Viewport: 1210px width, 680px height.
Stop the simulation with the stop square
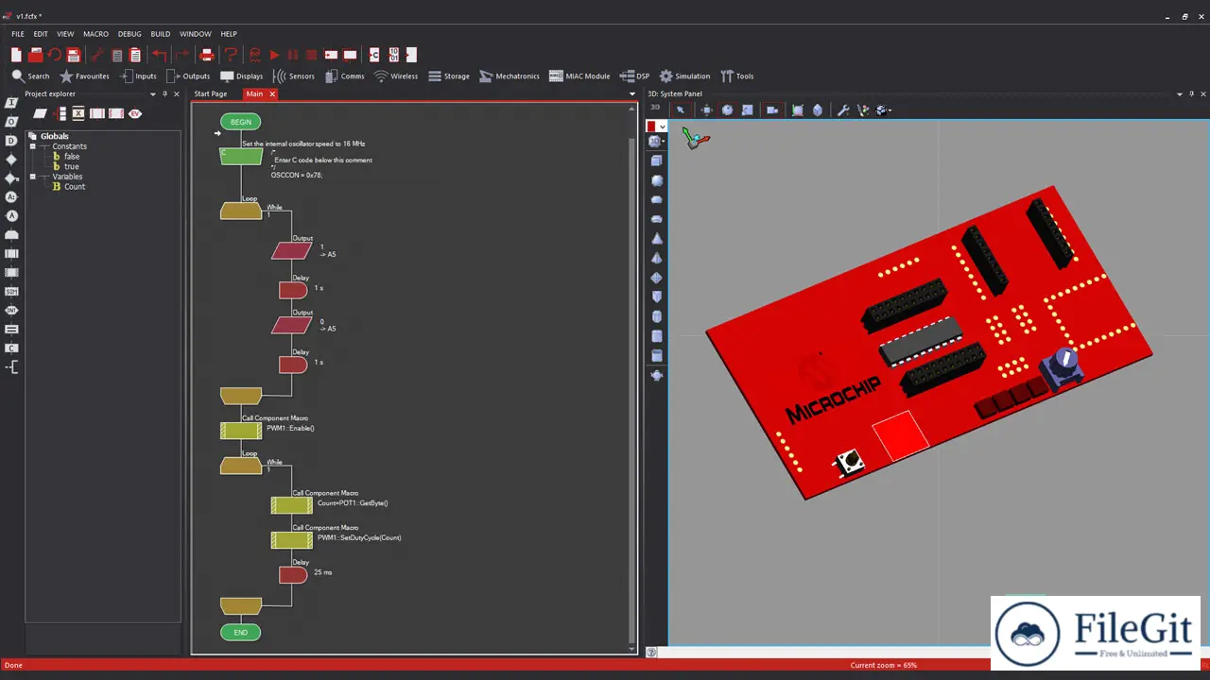pos(311,55)
